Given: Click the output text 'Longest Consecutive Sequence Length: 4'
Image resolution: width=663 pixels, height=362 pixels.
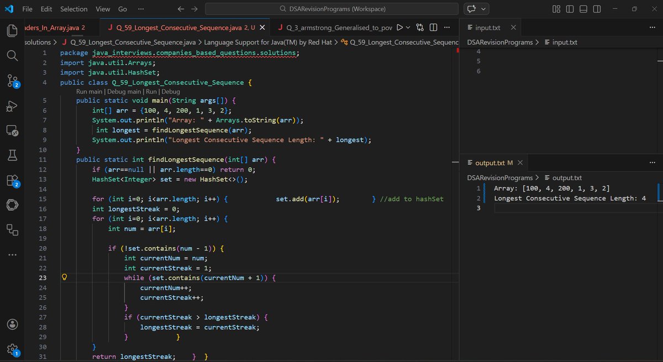Looking at the screenshot, I should pyautogui.click(x=570, y=198).
